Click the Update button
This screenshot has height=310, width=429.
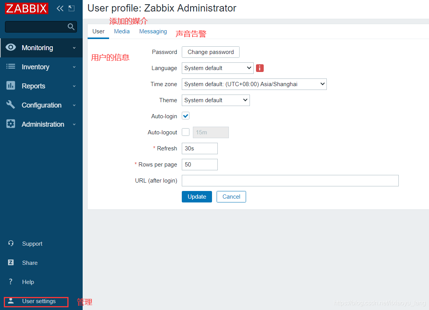coord(197,197)
